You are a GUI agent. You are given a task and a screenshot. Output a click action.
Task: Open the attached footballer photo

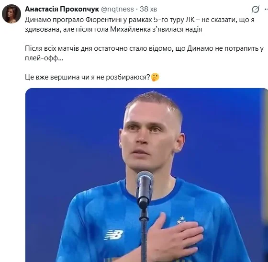tap(146, 175)
